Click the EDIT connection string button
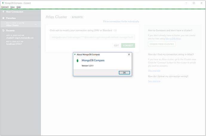Viewport: 206px width, 136px height. point(116,45)
